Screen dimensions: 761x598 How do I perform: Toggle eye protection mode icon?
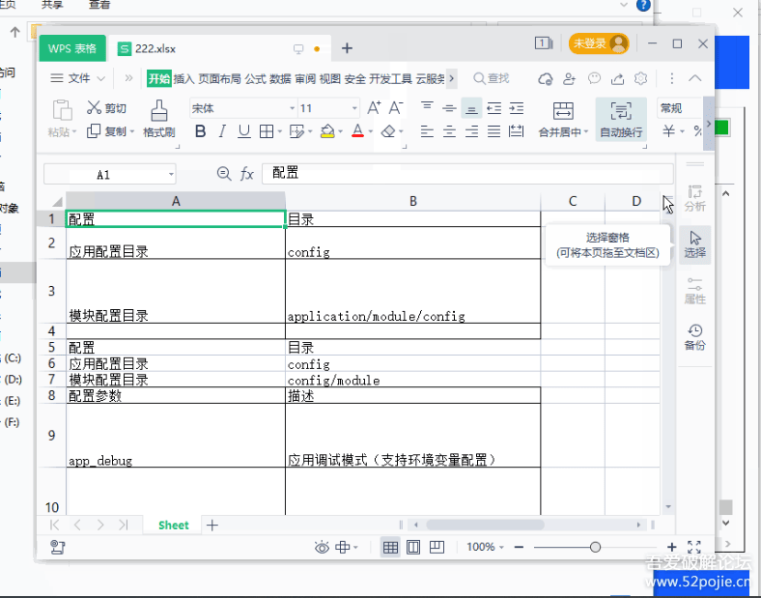point(322,548)
